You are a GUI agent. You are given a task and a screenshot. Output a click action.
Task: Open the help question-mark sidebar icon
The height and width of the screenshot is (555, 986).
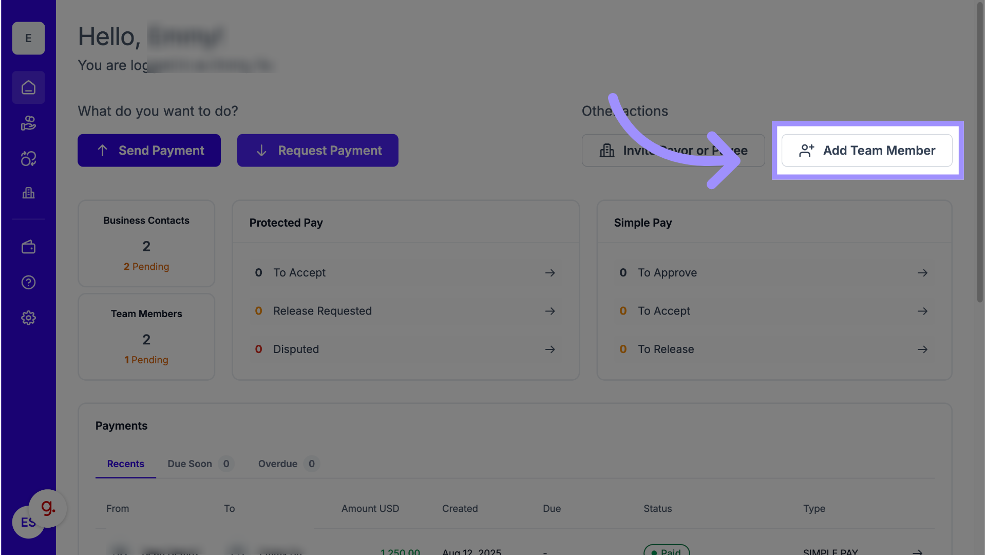coord(28,283)
